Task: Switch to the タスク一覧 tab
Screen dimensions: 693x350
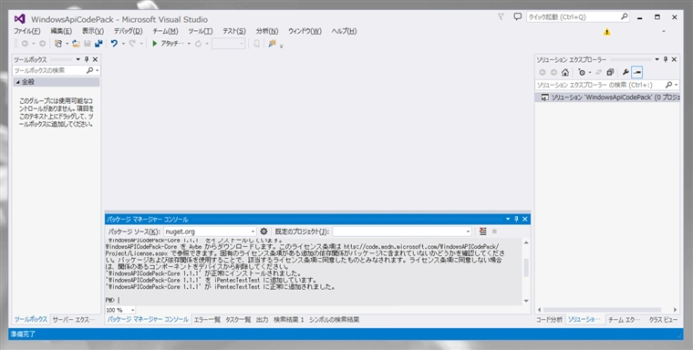Action: pyautogui.click(x=238, y=320)
